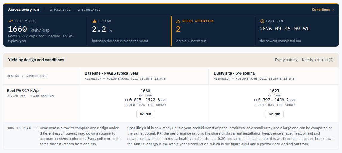Click the 1522.6 MWh annual energy
342x153 pixels.
click(156, 100)
